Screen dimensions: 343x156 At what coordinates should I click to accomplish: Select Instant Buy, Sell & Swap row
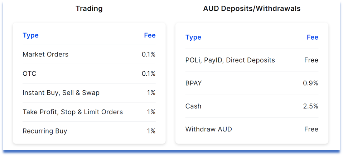click(x=89, y=93)
